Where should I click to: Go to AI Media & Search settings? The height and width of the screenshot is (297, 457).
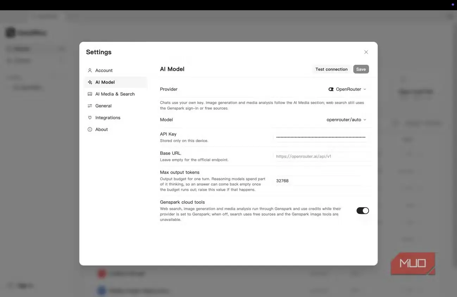(x=116, y=94)
